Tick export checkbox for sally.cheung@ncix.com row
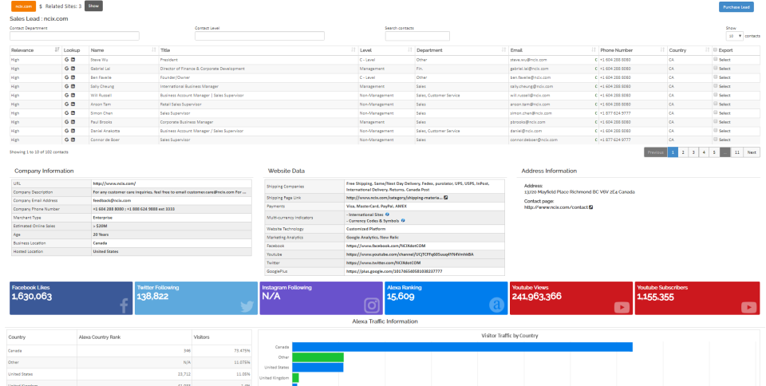 (715, 86)
